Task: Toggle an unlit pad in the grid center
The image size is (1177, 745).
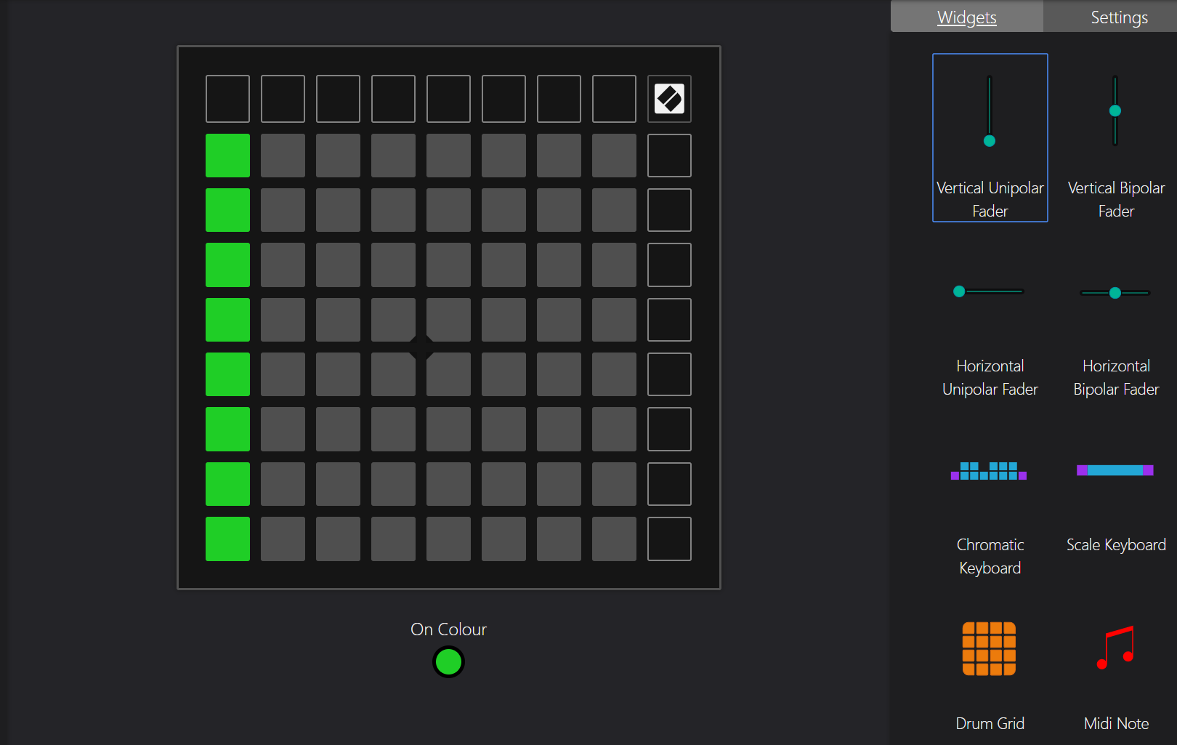Action: [x=448, y=320]
